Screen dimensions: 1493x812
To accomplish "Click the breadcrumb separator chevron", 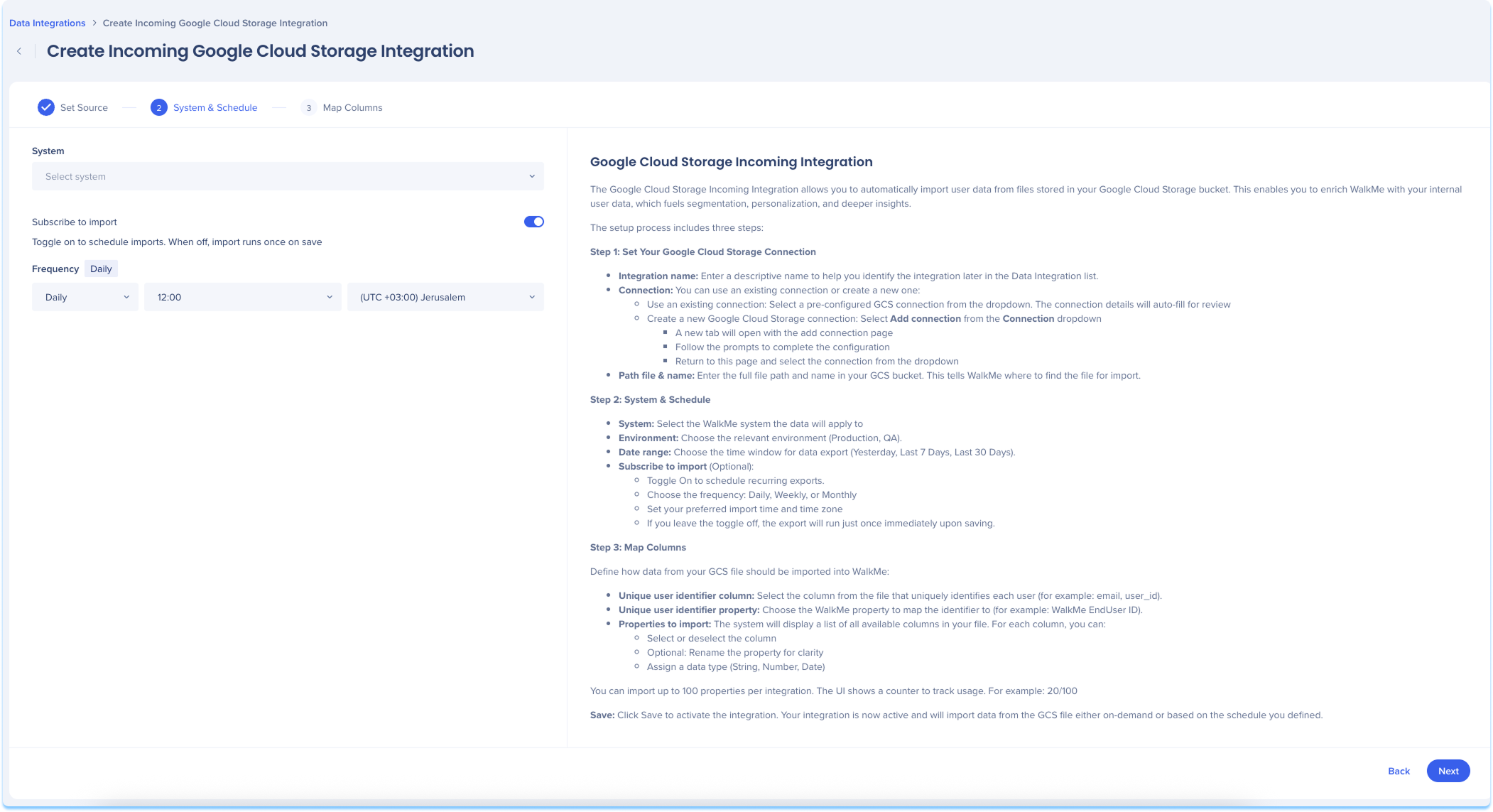I will pos(94,23).
